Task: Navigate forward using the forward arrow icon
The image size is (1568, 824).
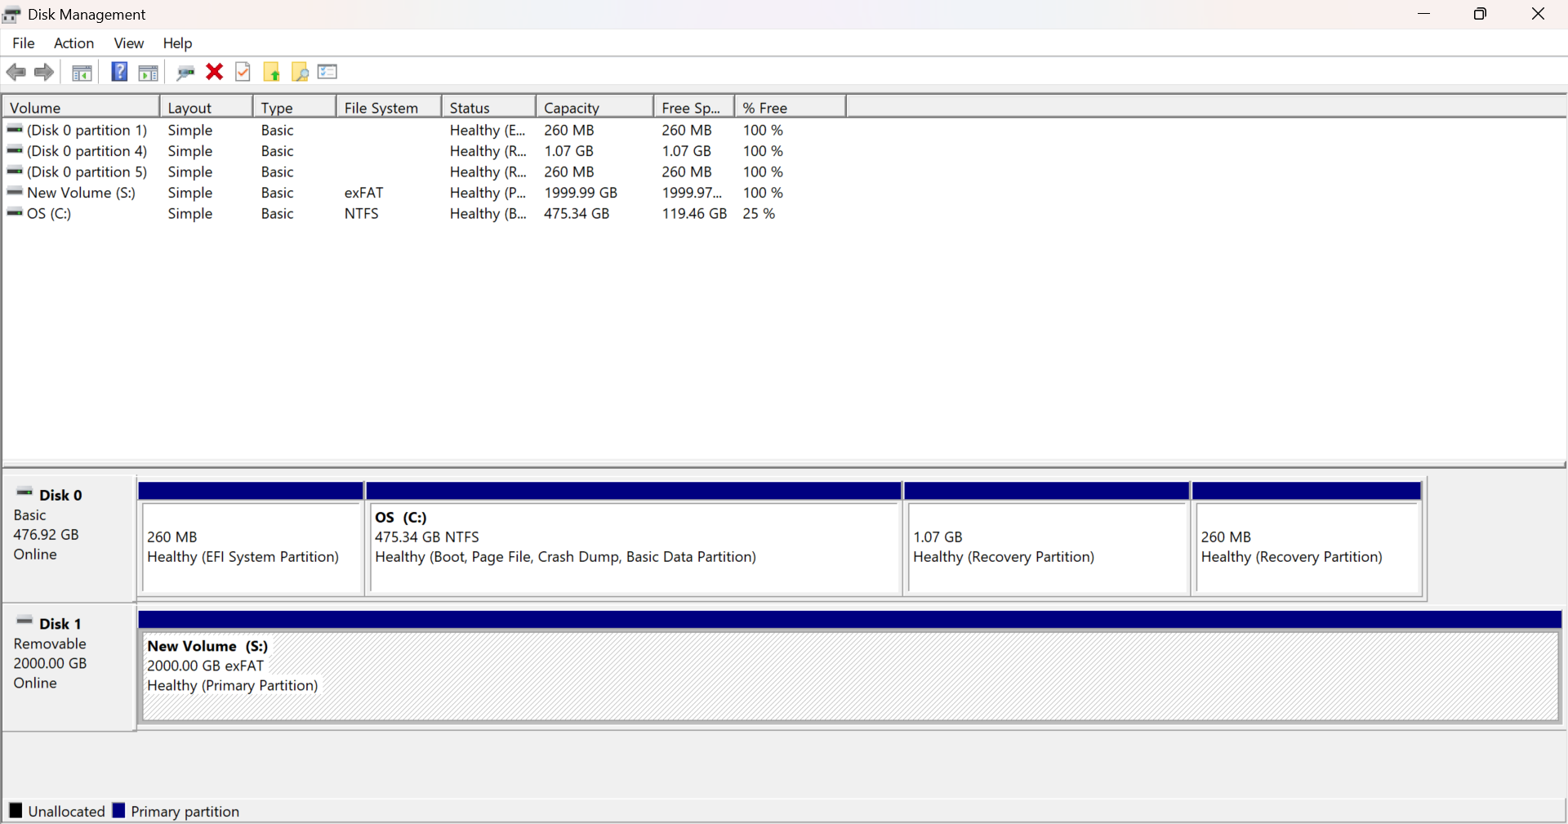Action: (43, 72)
